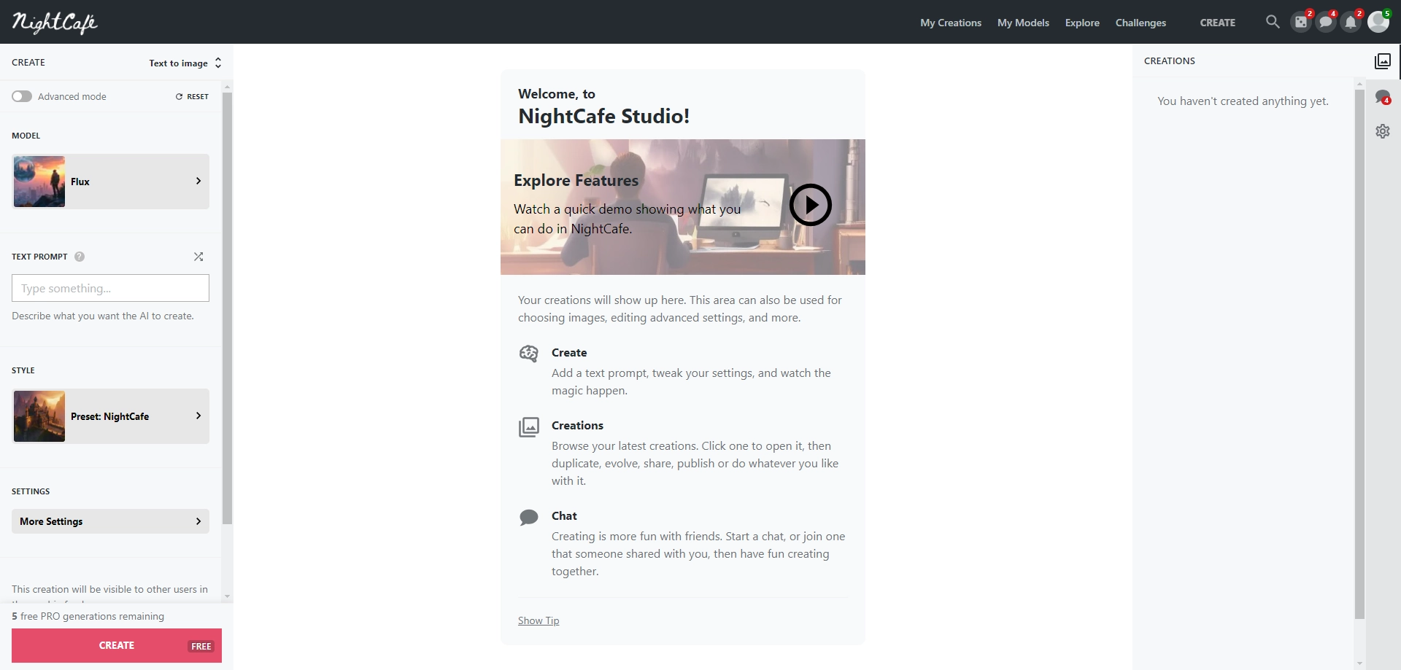Viewport: 1401px width, 670px height.
Task: Go to My Models
Action: [x=1023, y=23]
